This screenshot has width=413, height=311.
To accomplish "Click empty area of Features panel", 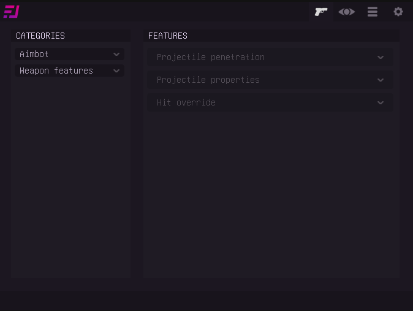I will point(271,196).
